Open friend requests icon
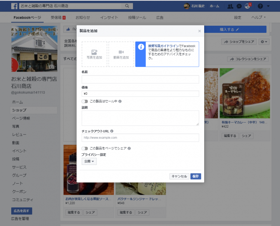 click(x=230, y=6)
